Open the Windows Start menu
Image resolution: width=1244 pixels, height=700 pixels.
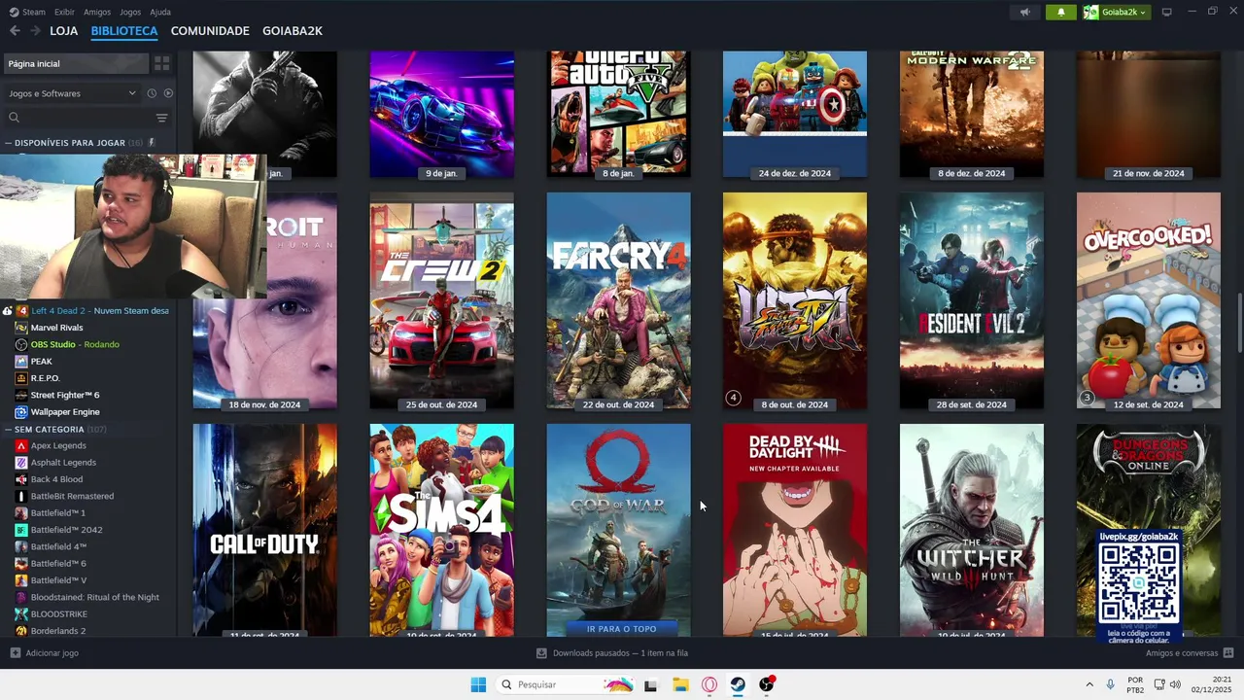[478, 684]
